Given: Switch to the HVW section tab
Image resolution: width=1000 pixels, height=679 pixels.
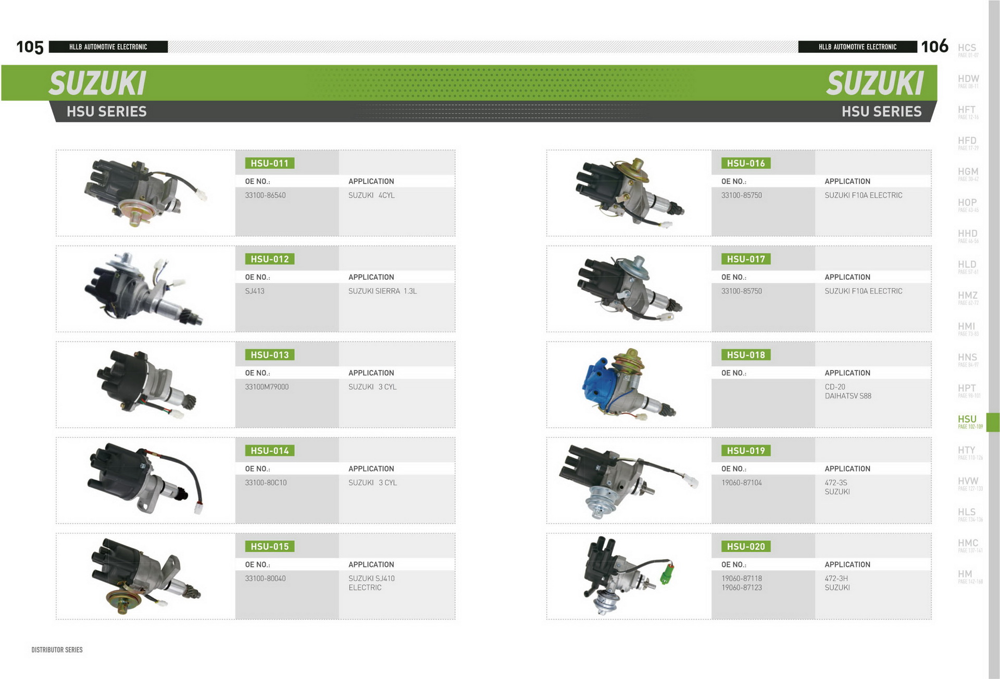Looking at the screenshot, I should 968,482.
